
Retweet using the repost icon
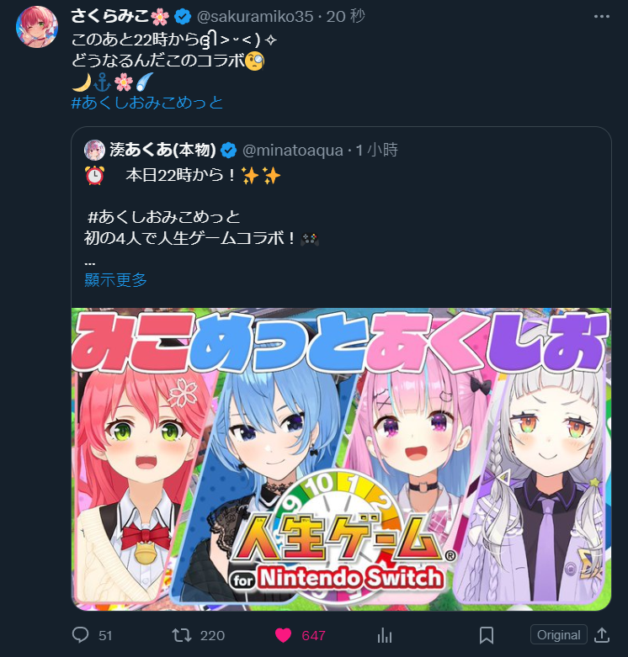point(182,635)
